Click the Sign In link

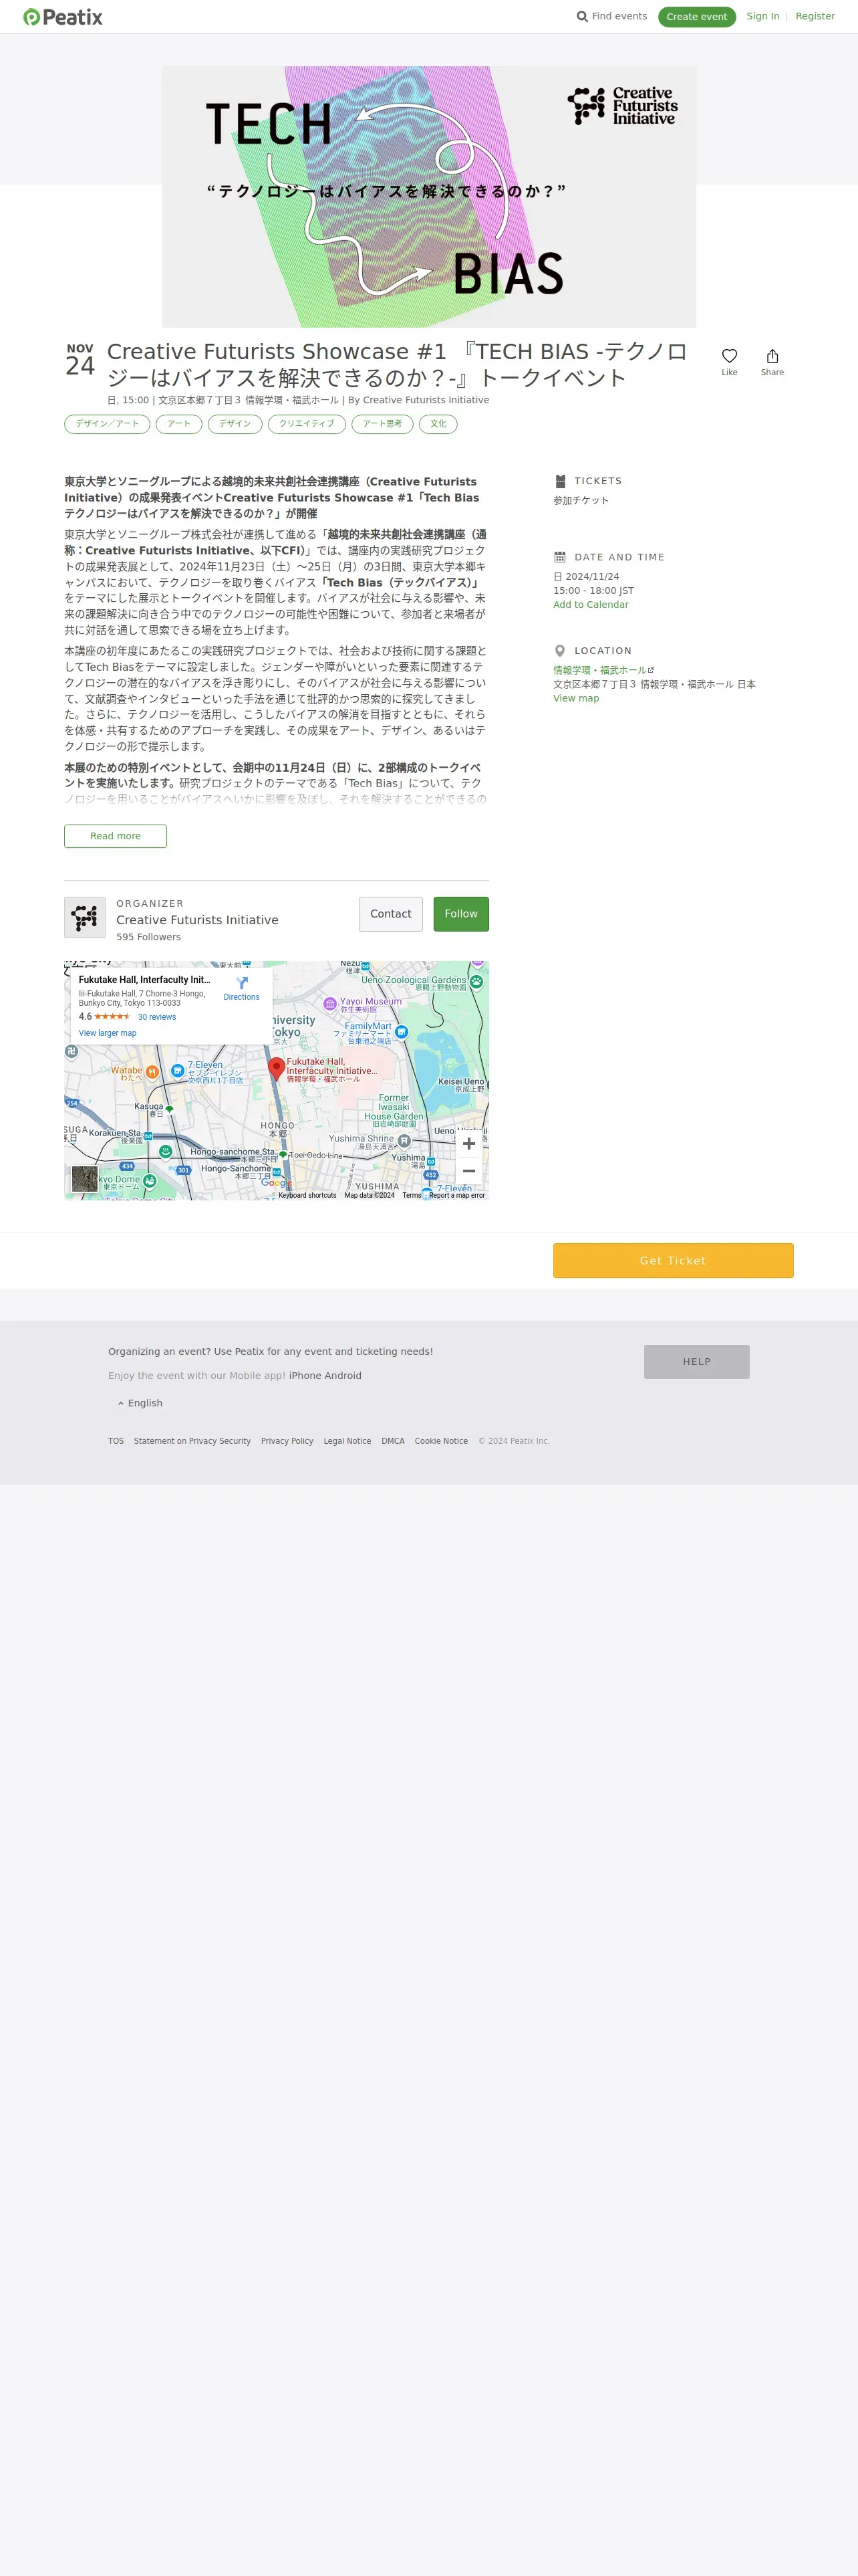click(763, 16)
